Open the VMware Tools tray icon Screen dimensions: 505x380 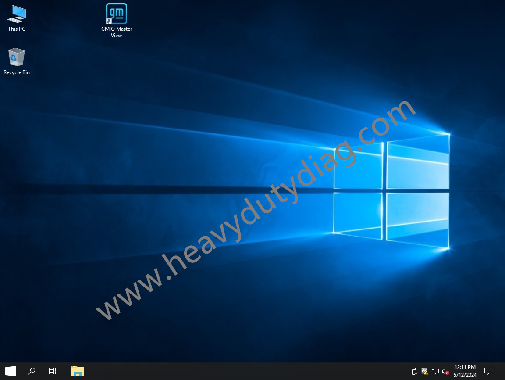(x=424, y=371)
